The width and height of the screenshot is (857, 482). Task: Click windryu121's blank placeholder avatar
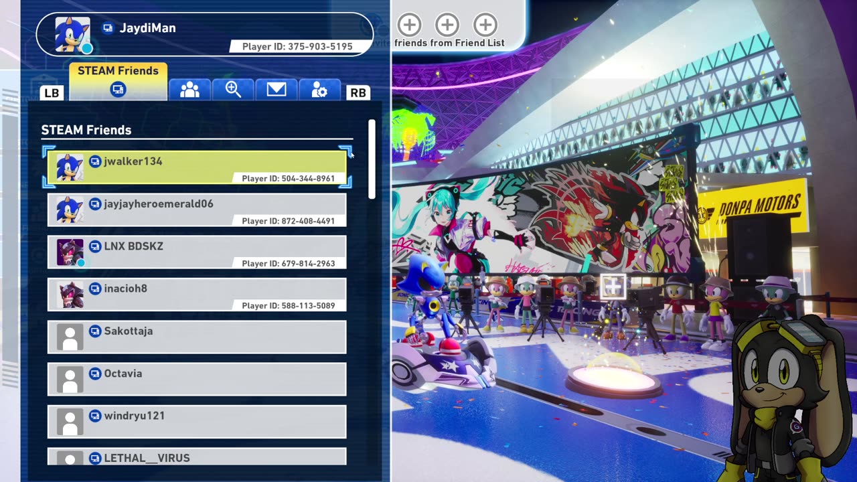click(70, 422)
